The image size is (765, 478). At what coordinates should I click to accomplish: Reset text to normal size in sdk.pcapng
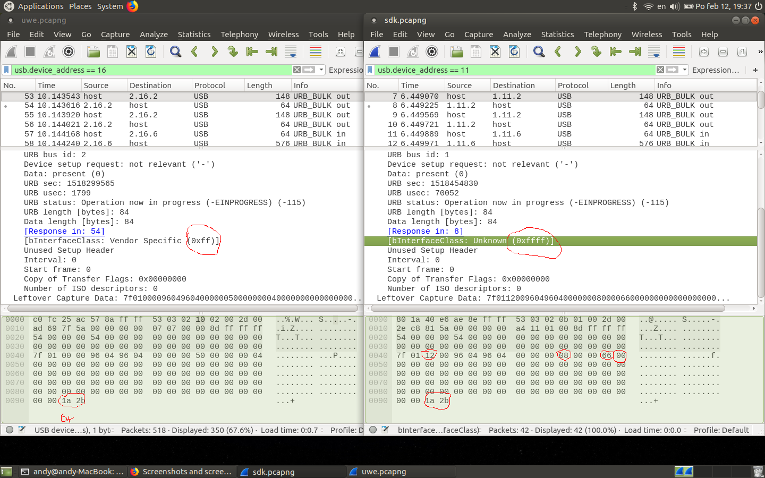click(x=742, y=52)
